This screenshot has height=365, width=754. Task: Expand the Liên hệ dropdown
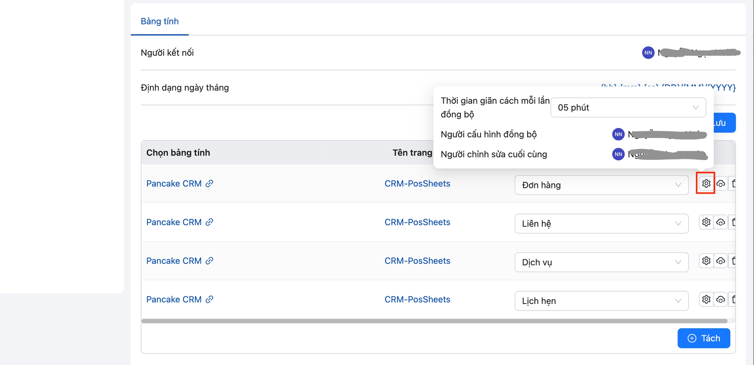point(601,224)
